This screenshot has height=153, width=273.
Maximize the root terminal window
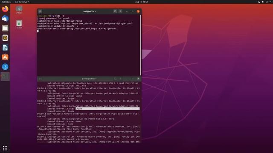coord(133,11)
